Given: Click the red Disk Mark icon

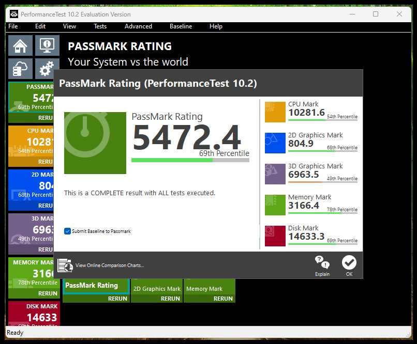Looking at the screenshot, I should 275,236.
